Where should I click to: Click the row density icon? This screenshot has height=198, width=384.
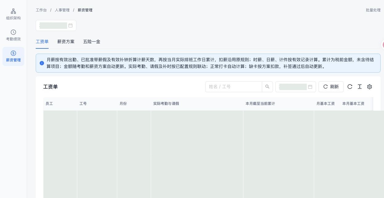click(x=360, y=87)
